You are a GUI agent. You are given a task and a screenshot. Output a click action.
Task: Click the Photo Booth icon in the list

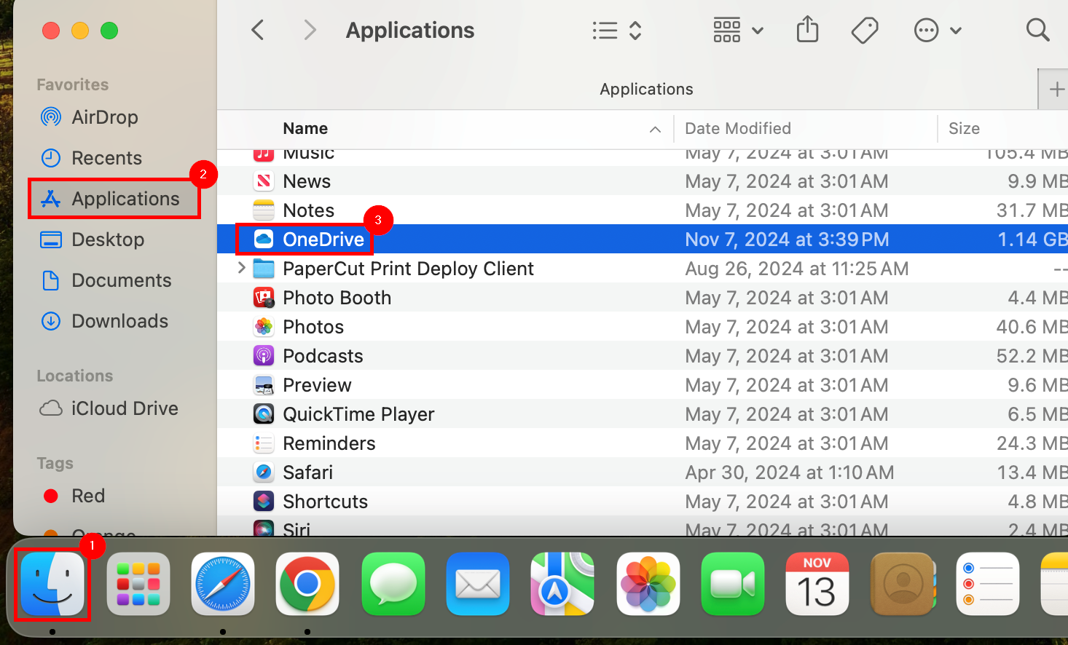[x=264, y=297]
